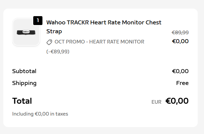Click the Subtotal label
The image size is (204, 134).
[24, 71]
